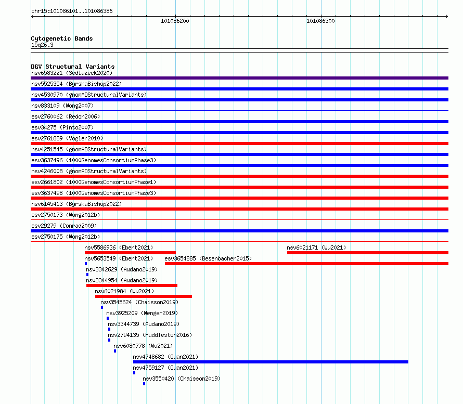The image size is (463, 404).
Task: Select the nsv6021171 (Wu2021) label
Action: [x=316, y=247]
